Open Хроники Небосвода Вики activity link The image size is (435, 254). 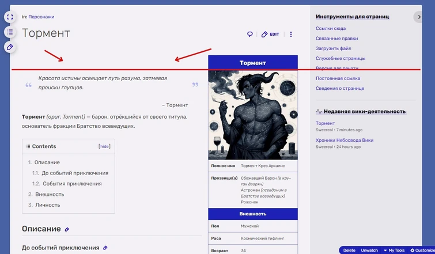point(345,140)
